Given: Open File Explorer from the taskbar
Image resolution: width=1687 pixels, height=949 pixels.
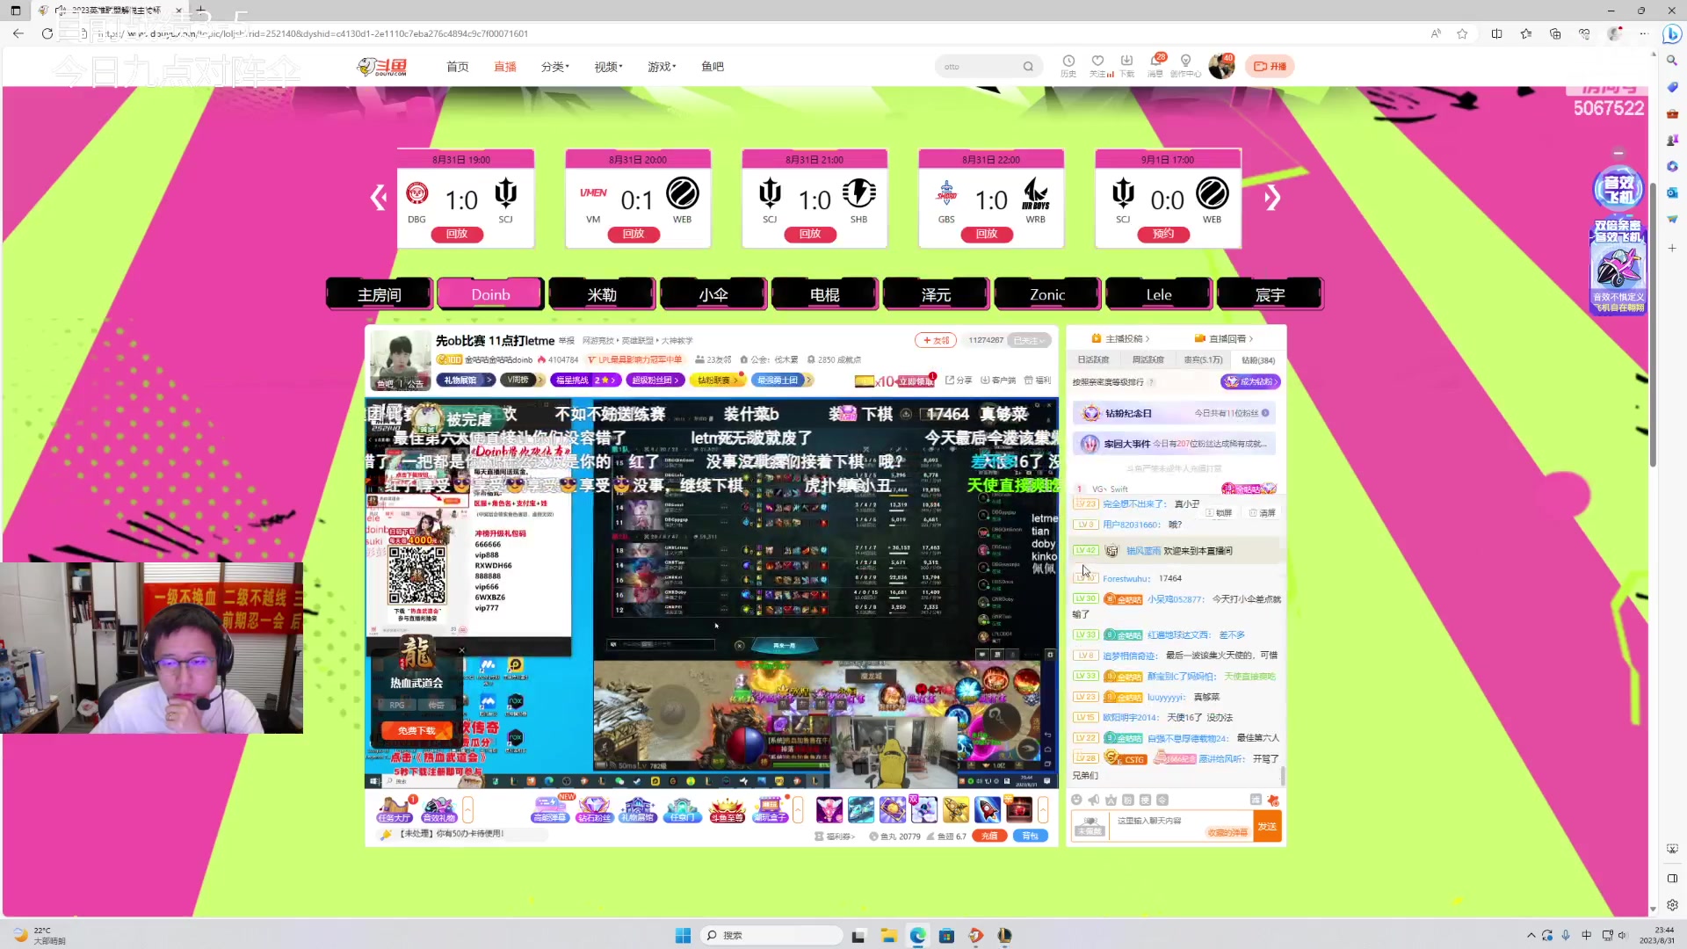Looking at the screenshot, I should tap(888, 936).
